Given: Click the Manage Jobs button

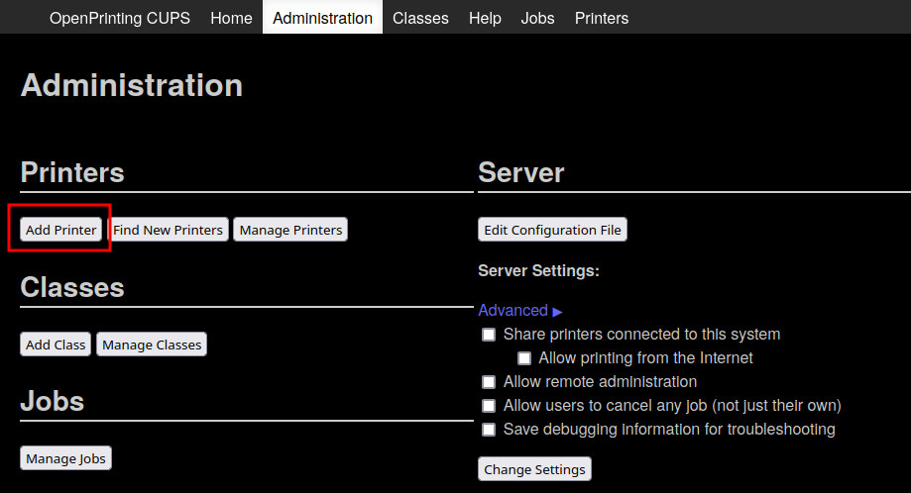Looking at the screenshot, I should click(66, 458).
